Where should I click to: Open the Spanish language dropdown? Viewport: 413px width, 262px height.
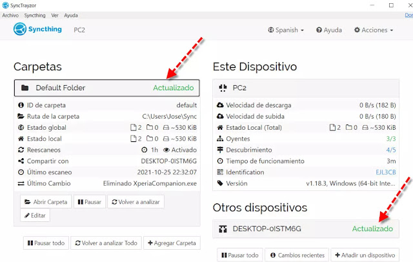click(x=286, y=30)
